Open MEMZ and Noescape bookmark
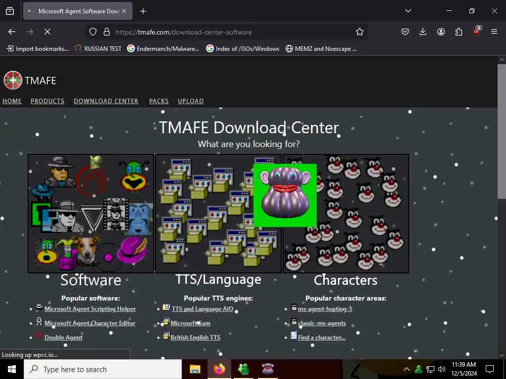The image size is (506, 379). (321, 49)
